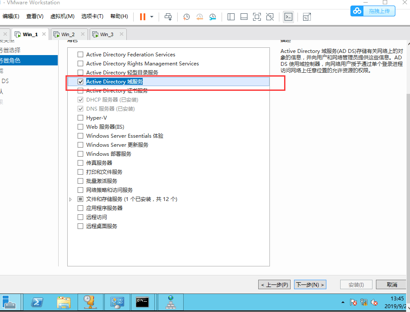The height and width of the screenshot is (312, 410).
Task: Click the unity mode crossed-screen icon
Action: pos(270,17)
